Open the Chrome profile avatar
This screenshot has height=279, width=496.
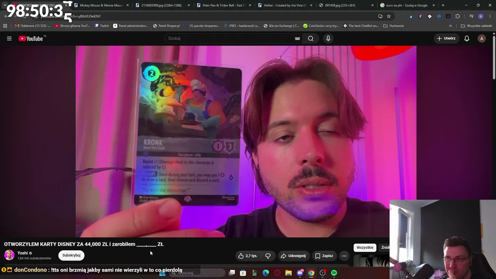pos(481,16)
